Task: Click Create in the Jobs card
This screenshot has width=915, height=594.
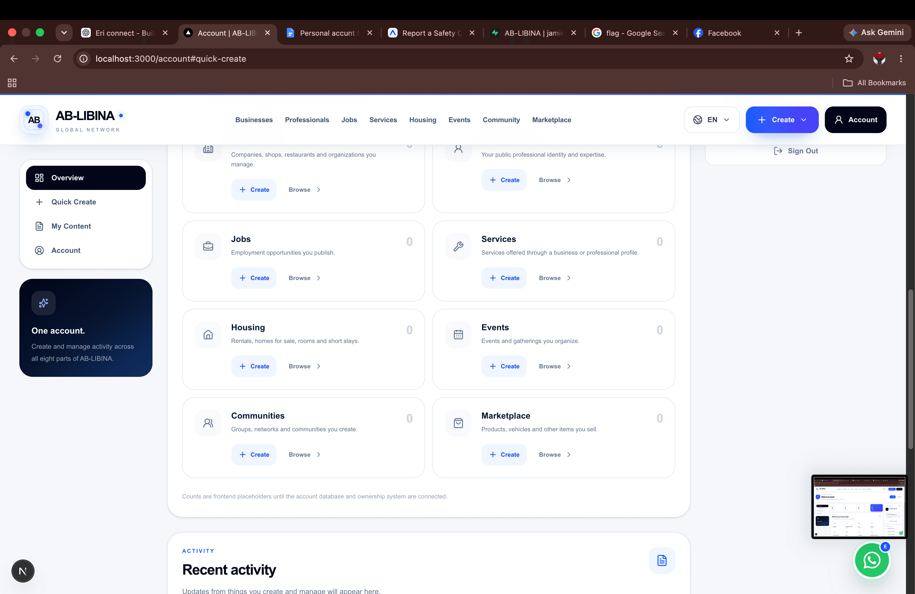Action: (254, 278)
